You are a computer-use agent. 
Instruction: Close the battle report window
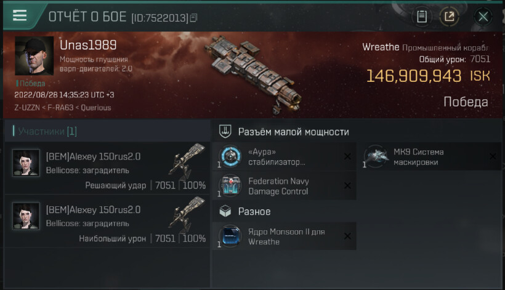click(483, 17)
